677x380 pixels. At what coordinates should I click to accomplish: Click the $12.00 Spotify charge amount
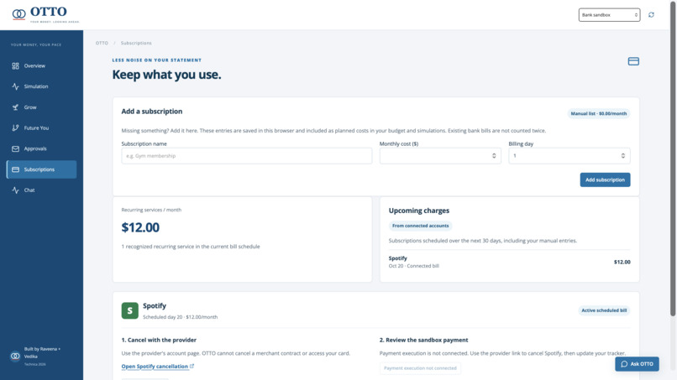coord(622,263)
